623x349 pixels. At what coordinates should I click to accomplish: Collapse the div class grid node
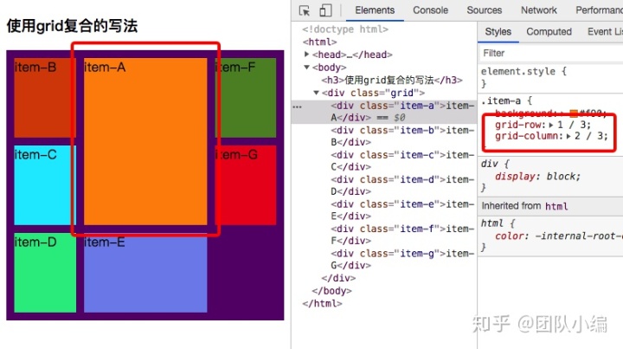317,93
